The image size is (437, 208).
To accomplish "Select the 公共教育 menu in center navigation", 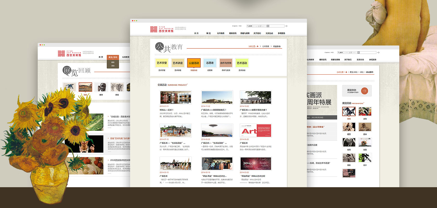I will click(221, 33).
